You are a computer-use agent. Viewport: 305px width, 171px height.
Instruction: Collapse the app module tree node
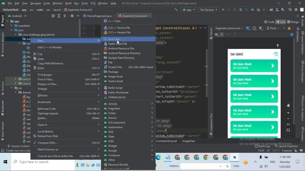[x=8, y=21]
